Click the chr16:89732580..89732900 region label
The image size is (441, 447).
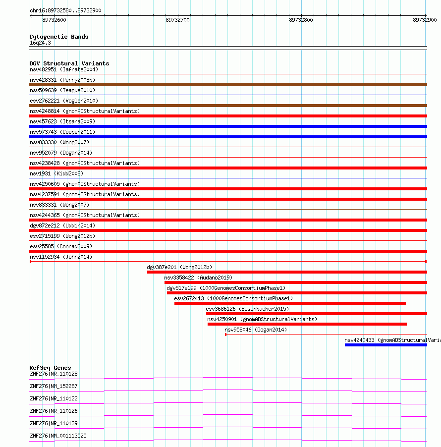pos(65,10)
